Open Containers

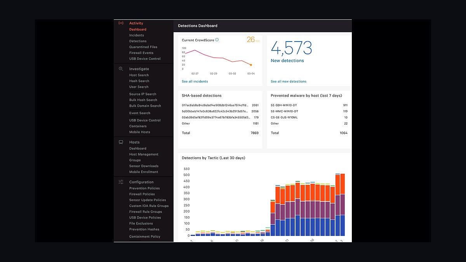pyautogui.click(x=138, y=126)
